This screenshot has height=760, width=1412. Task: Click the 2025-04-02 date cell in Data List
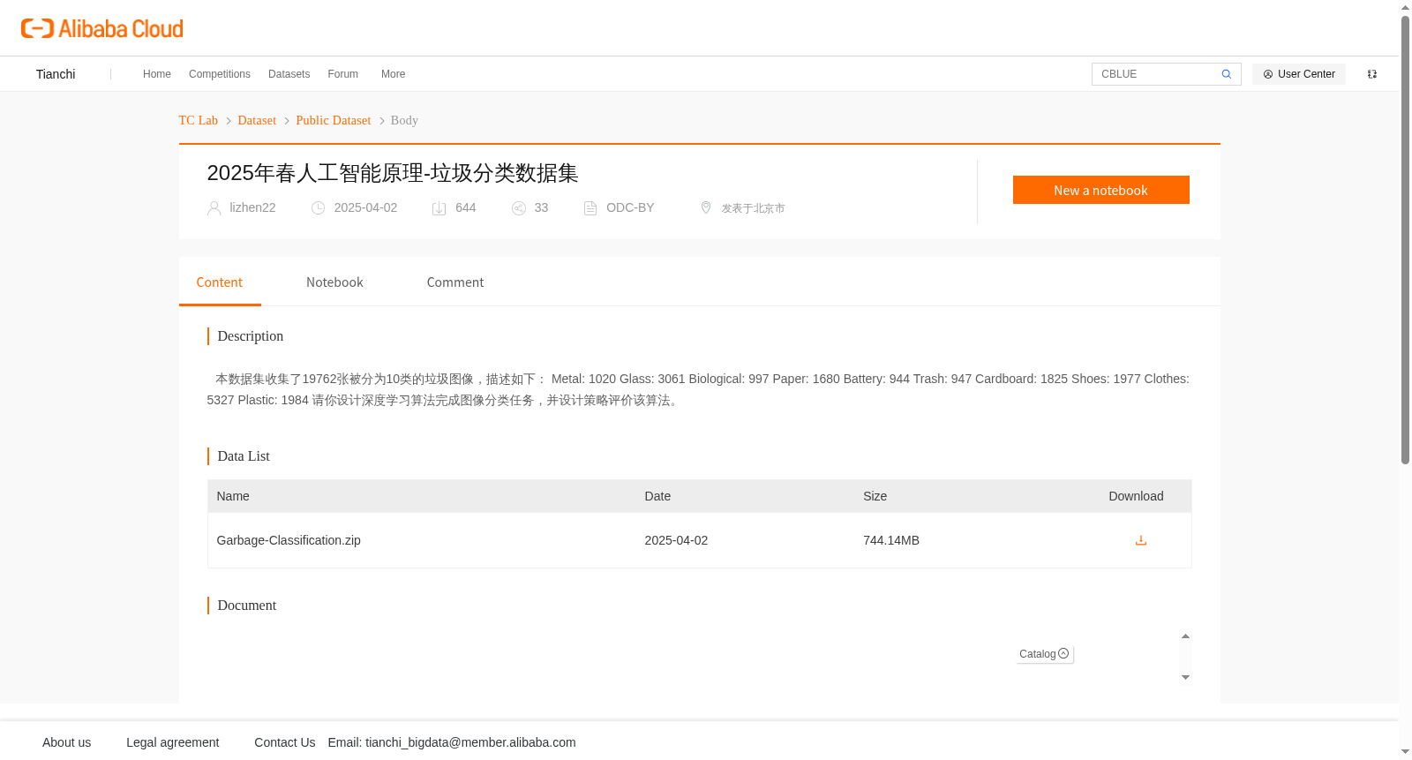click(x=676, y=540)
